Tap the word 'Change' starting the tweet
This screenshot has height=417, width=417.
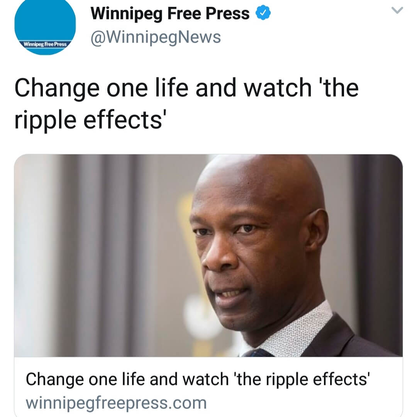coord(57,88)
